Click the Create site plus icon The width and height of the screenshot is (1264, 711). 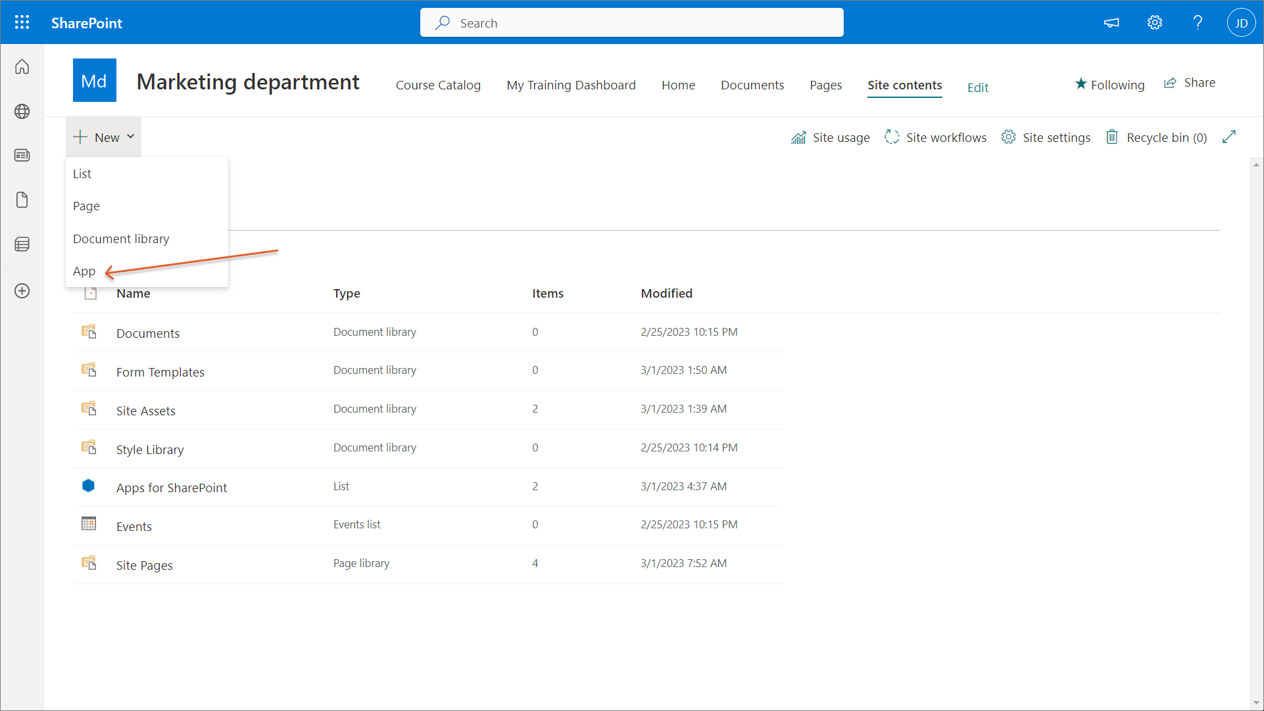point(22,291)
